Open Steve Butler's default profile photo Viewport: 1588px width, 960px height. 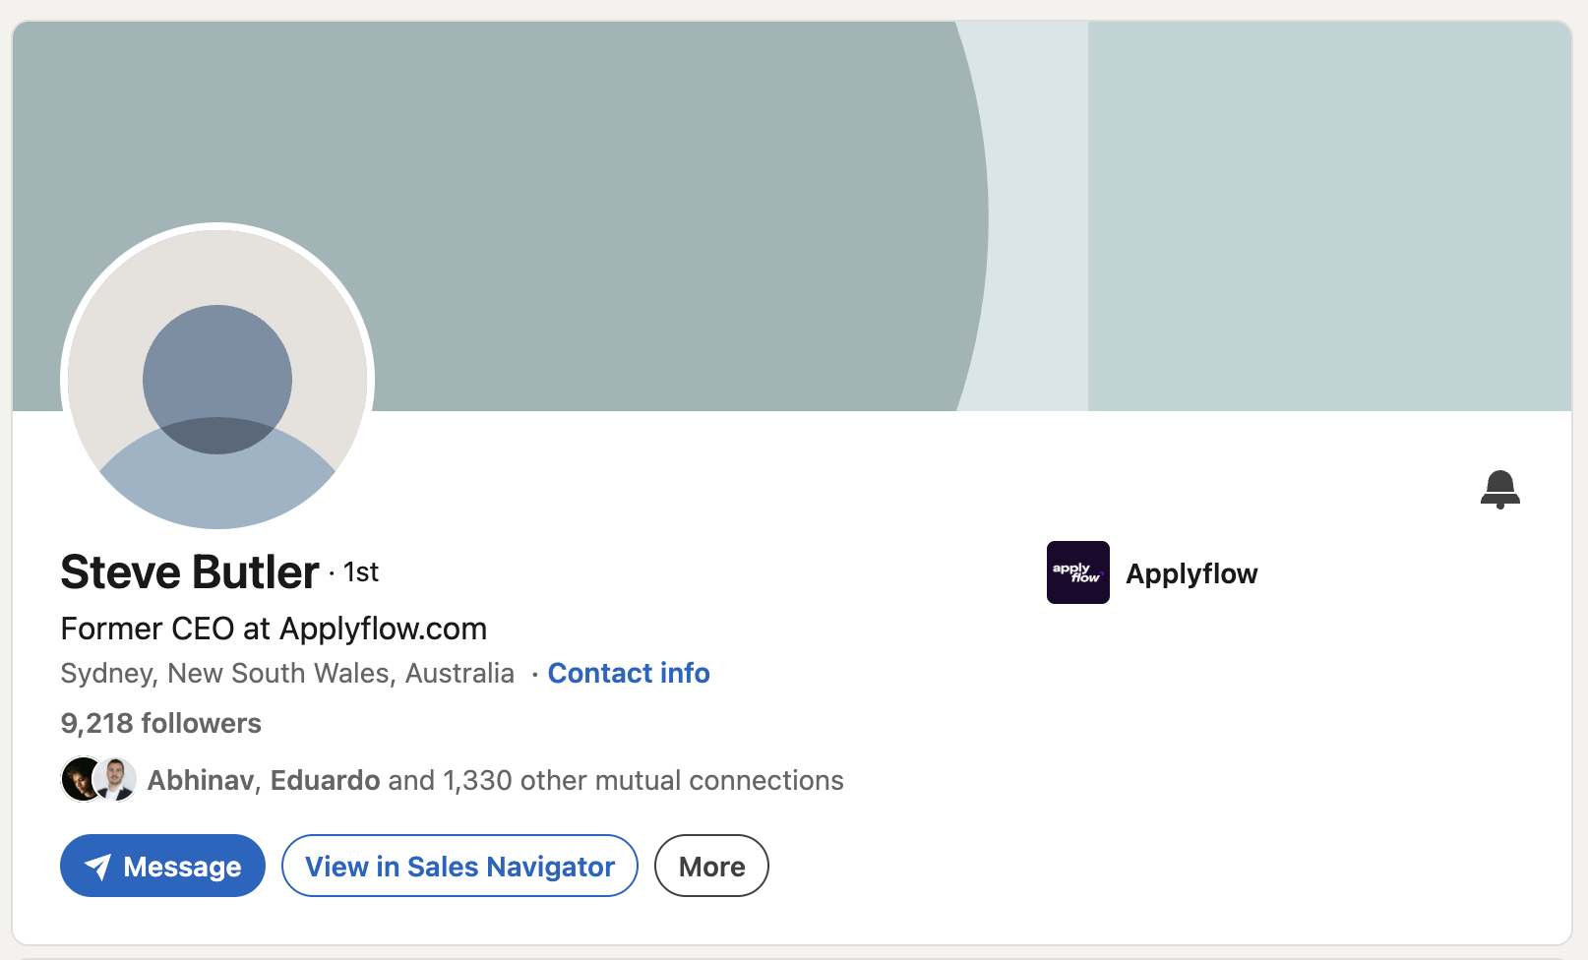pos(217,380)
